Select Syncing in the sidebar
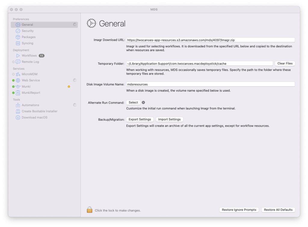Screen dimensions: 308x227 click(x=45, y=43)
